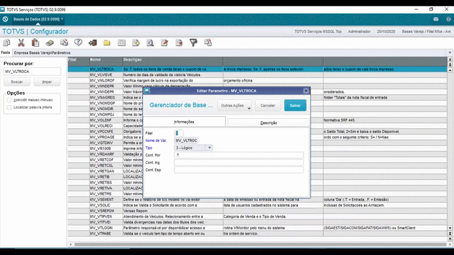The image size is (454, 255).
Task: Switch to the Informações tab
Action: click(x=184, y=122)
